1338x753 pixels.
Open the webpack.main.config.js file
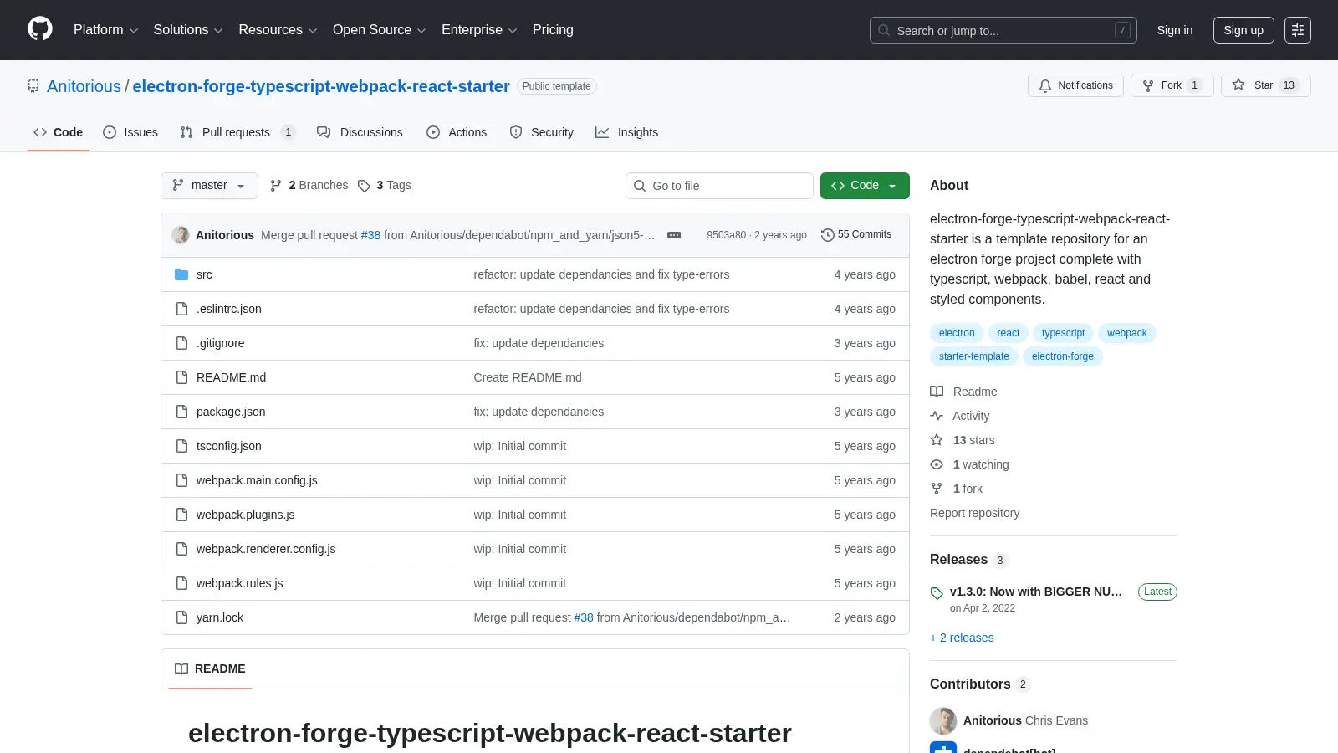click(257, 480)
